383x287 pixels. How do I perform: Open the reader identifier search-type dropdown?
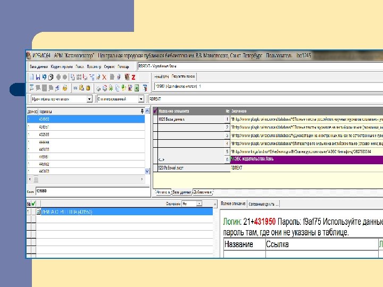[89, 99]
